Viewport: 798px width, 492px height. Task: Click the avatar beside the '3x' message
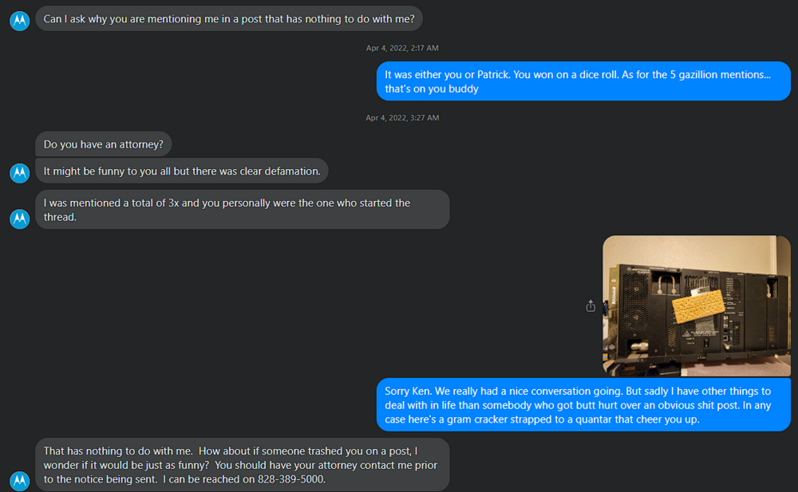point(20,218)
